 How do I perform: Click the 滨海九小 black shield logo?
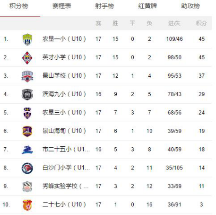27,95
